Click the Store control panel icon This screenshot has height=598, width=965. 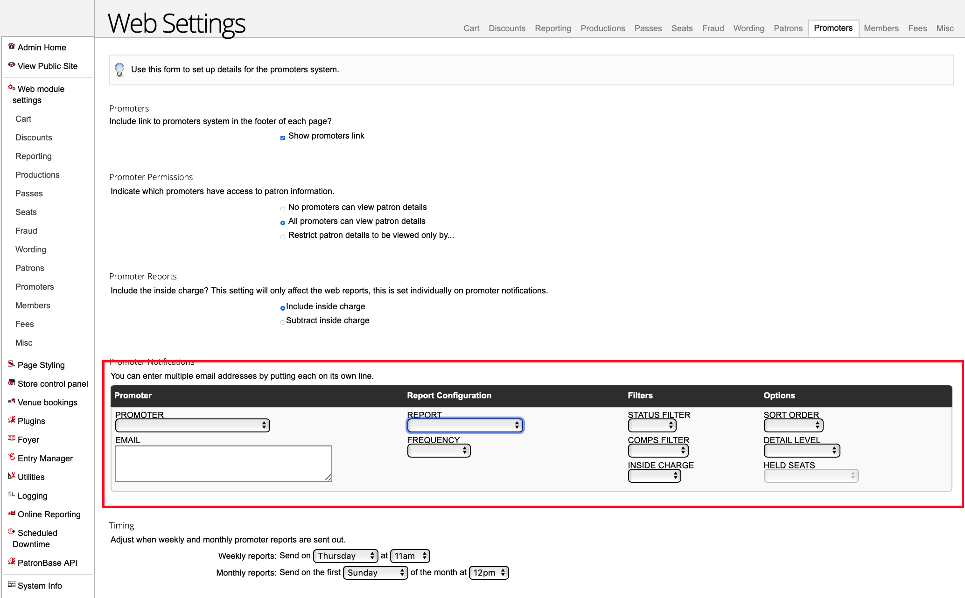point(11,382)
